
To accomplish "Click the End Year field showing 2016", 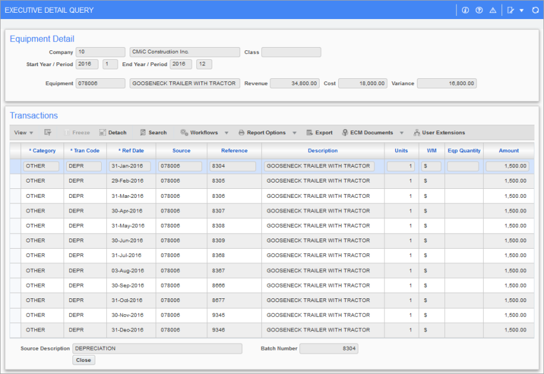I will [x=180, y=64].
